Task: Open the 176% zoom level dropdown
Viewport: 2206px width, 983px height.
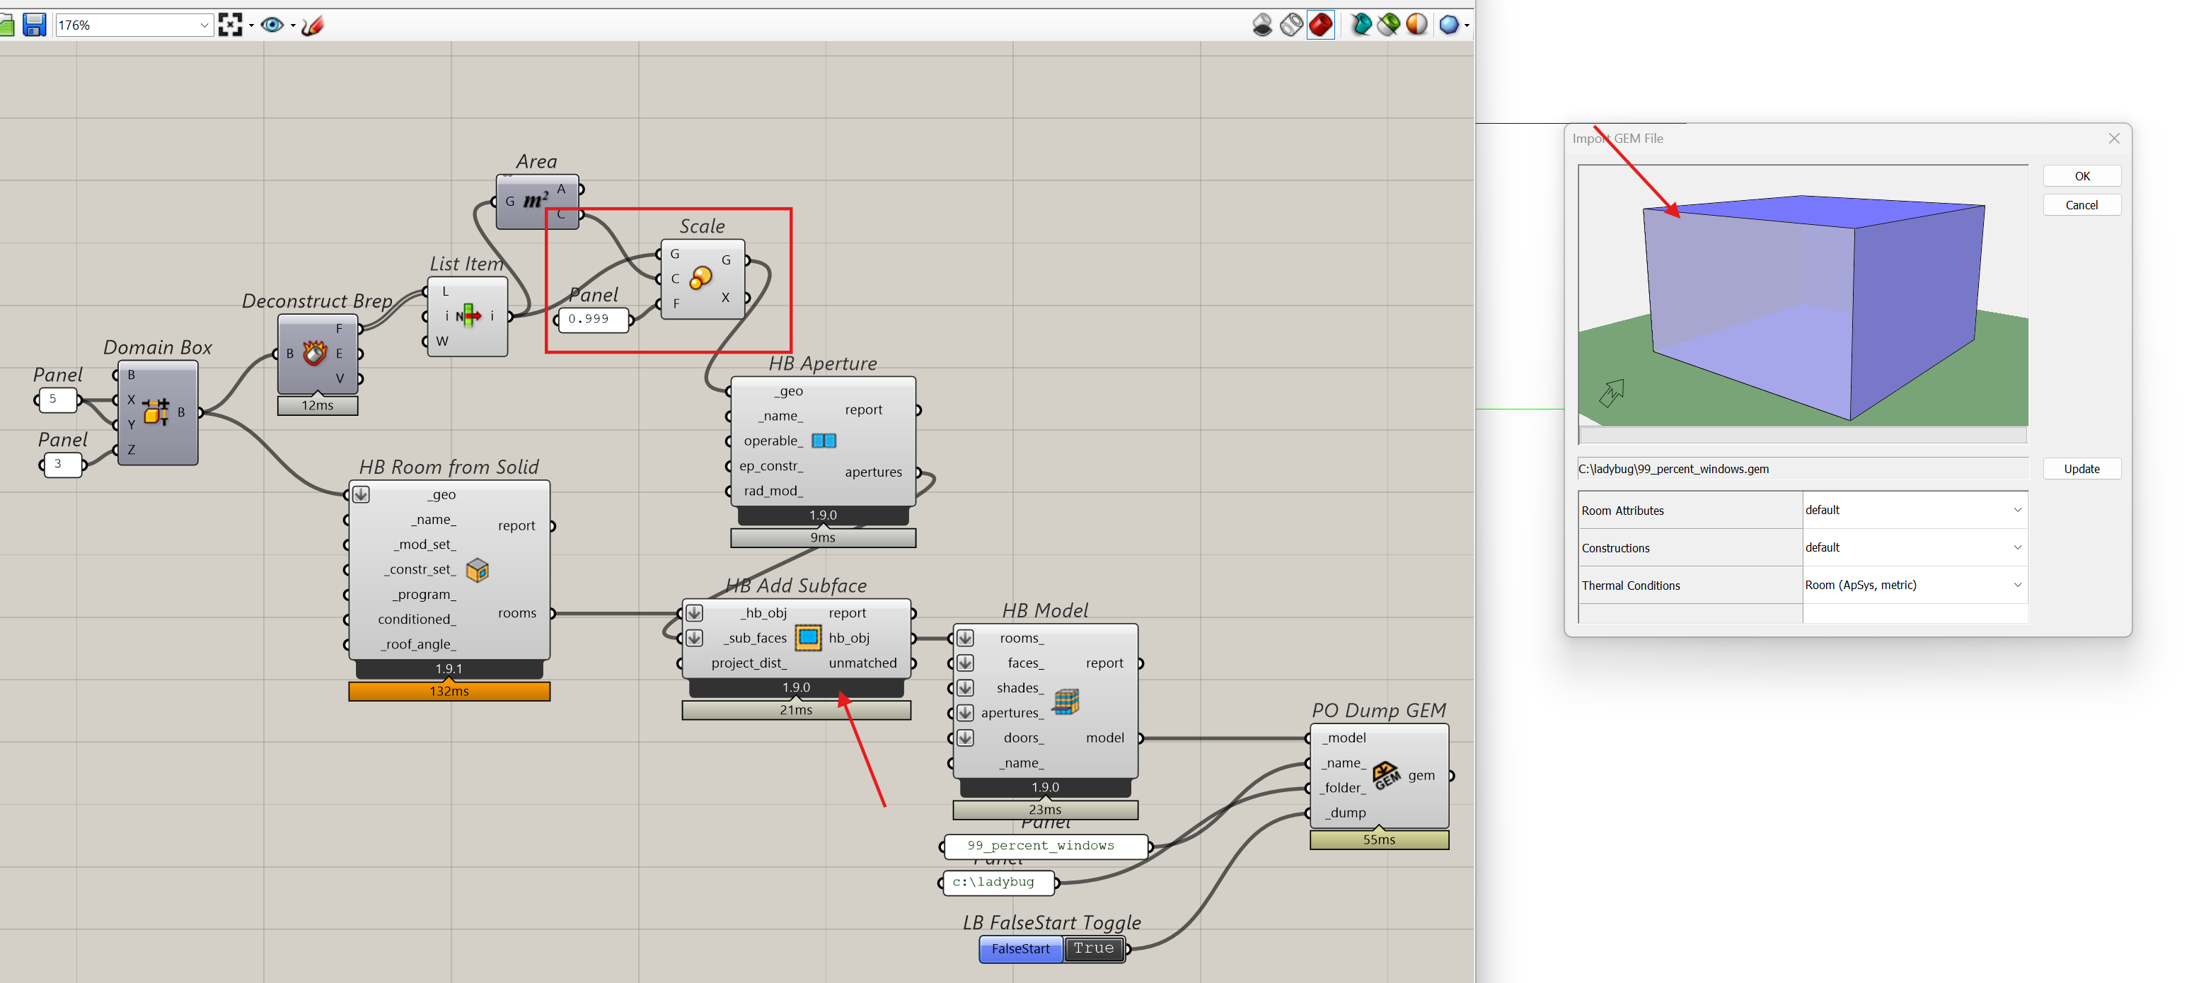Action: coord(204,25)
